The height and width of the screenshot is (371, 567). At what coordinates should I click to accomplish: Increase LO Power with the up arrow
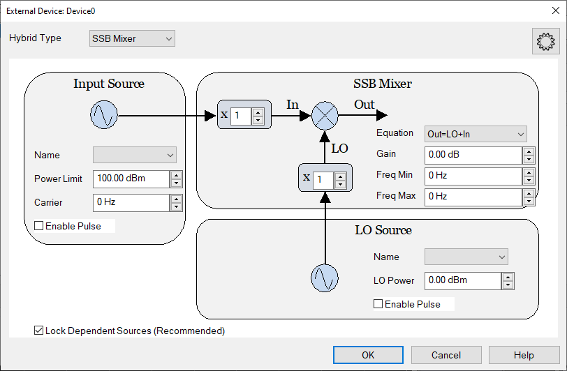(508, 277)
